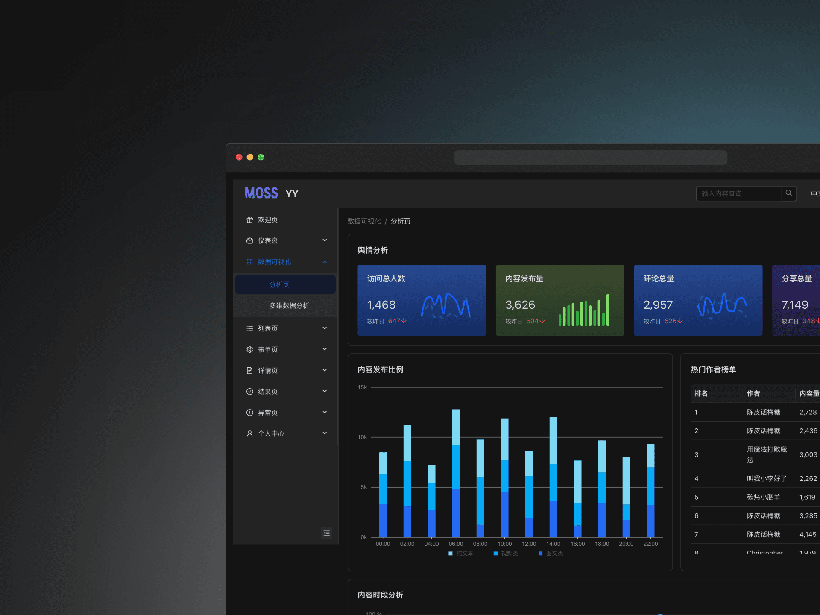The image size is (820, 615).
Task: Expand the 仪表盘 submenu chevron
Action: pos(325,240)
